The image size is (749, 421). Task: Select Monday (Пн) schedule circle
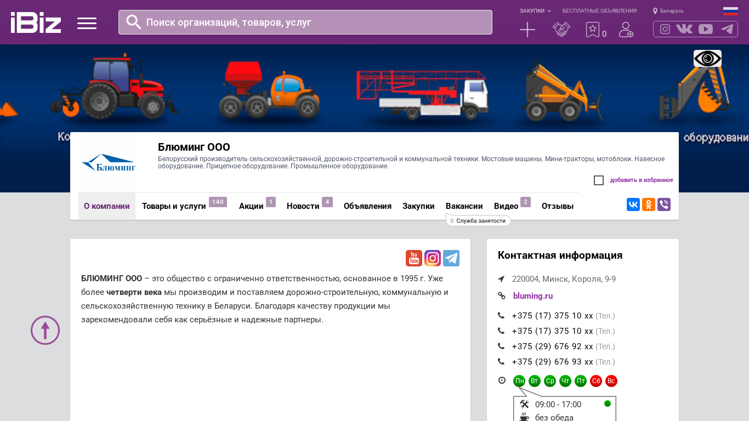click(x=519, y=381)
